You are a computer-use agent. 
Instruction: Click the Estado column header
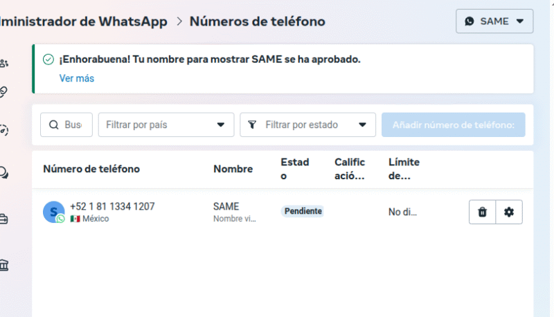[x=295, y=169]
